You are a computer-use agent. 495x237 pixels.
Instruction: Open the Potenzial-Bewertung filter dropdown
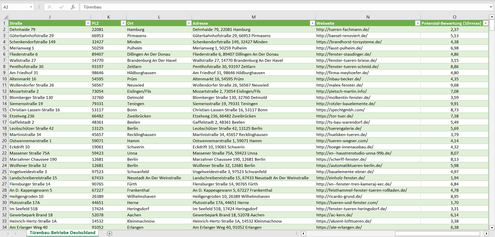(485, 23)
